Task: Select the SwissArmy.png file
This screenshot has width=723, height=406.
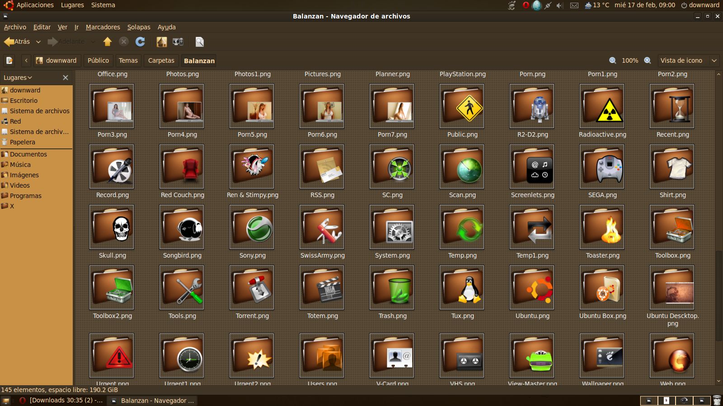Action: 322,227
